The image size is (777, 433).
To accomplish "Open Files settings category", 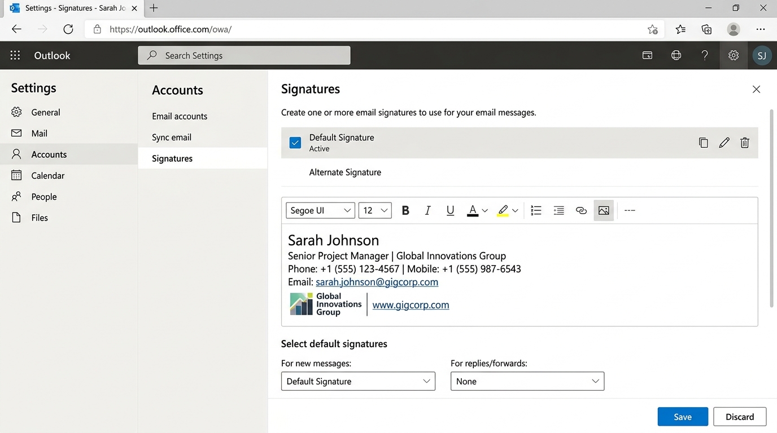I will (x=69, y=218).
